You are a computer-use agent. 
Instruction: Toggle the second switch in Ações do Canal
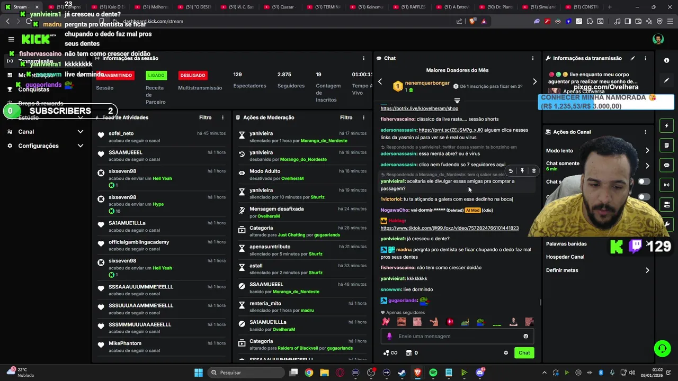click(x=644, y=197)
